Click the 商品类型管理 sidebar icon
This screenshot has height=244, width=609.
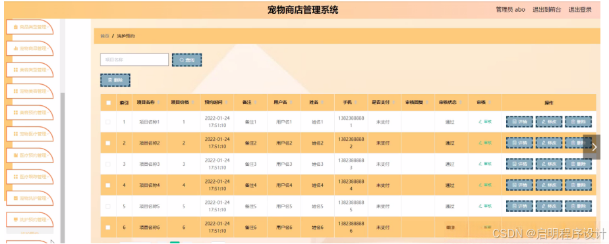click(x=16, y=27)
